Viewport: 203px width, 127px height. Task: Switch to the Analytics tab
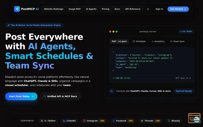click(x=158, y=41)
